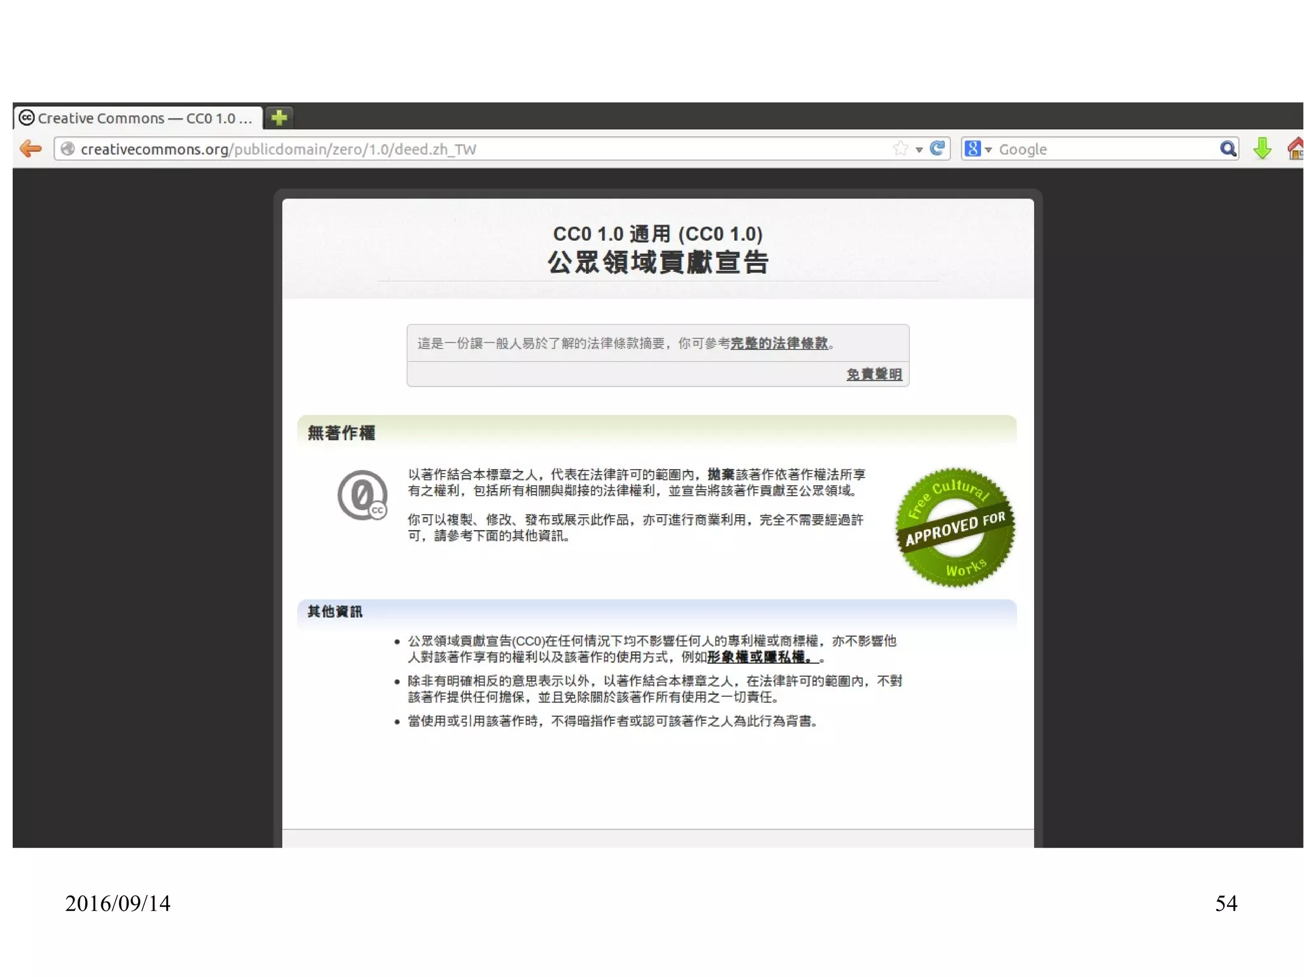Click the 無著作權 section header
This screenshot has height=977, width=1304.
pos(341,433)
